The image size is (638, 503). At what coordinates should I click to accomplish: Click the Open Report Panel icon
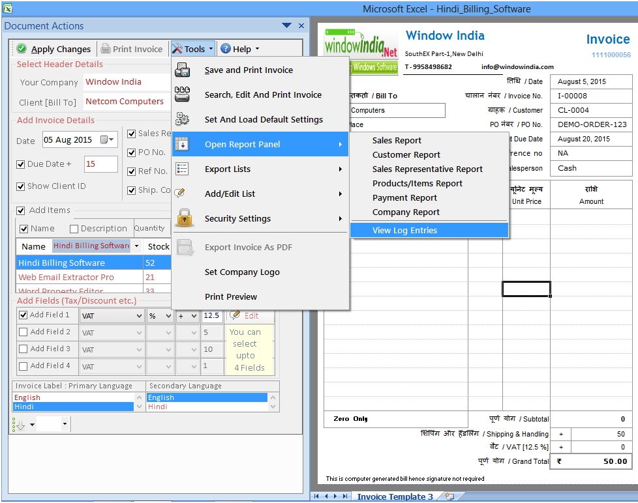(182, 144)
